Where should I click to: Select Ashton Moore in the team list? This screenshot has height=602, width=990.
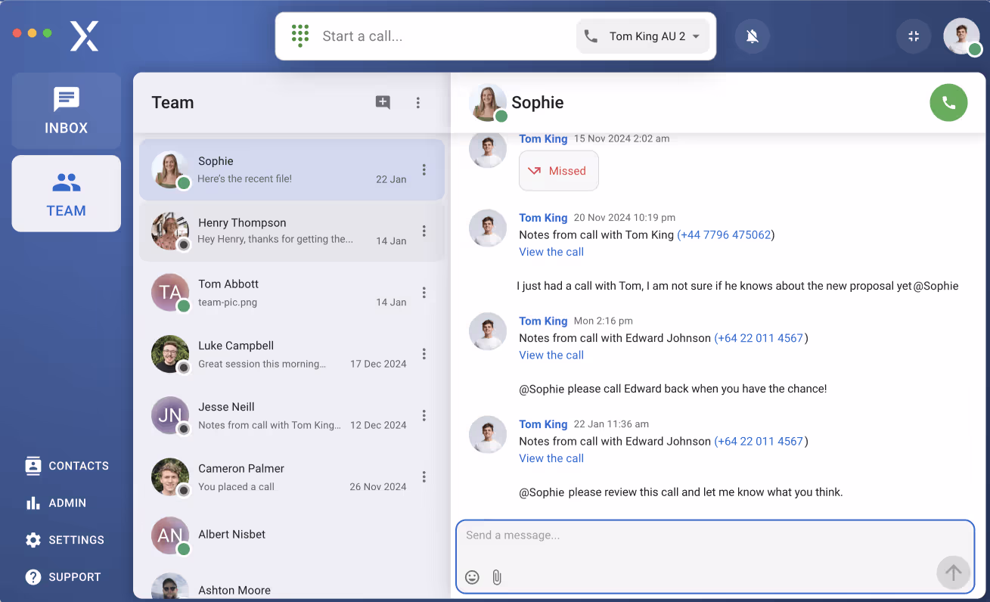click(292, 585)
